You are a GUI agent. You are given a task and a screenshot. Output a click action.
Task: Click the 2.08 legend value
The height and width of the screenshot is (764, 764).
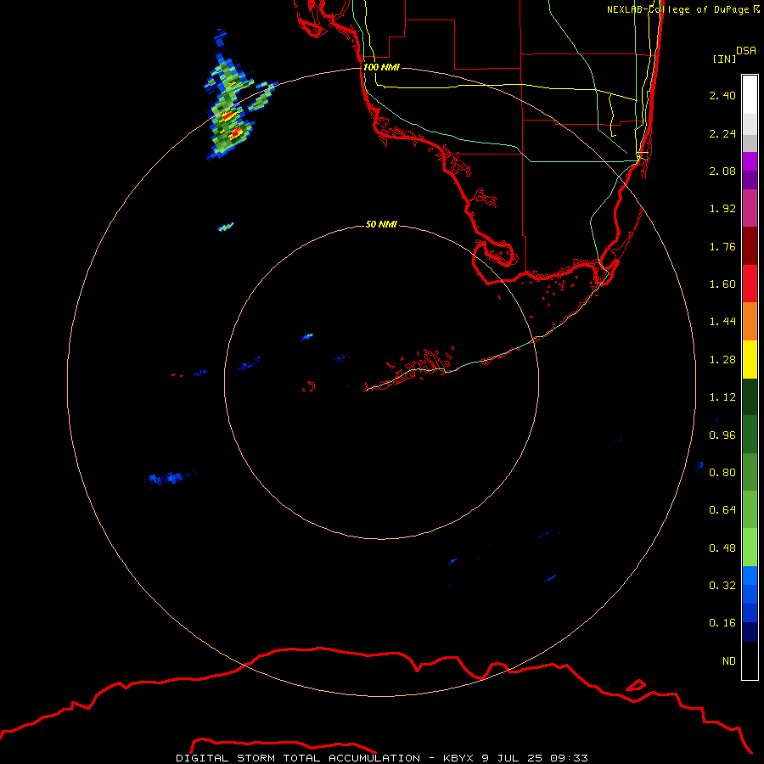point(722,171)
